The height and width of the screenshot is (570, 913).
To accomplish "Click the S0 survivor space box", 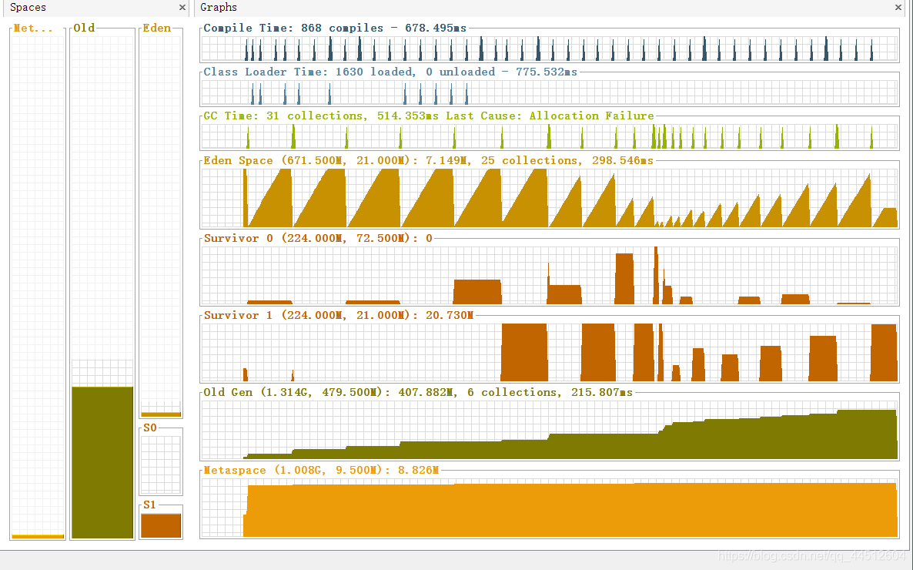I will [162, 465].
